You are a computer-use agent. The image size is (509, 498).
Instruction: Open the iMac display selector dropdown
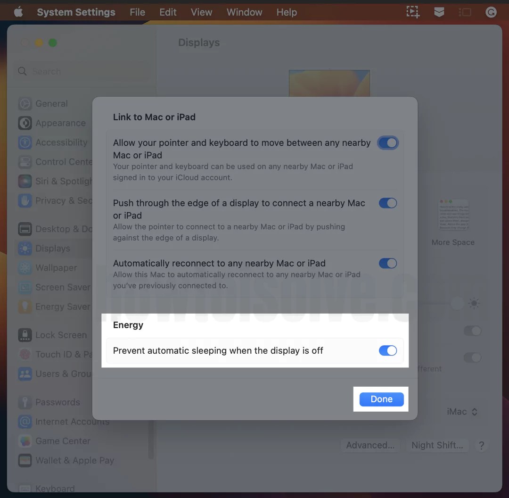[x=462, y=412]
